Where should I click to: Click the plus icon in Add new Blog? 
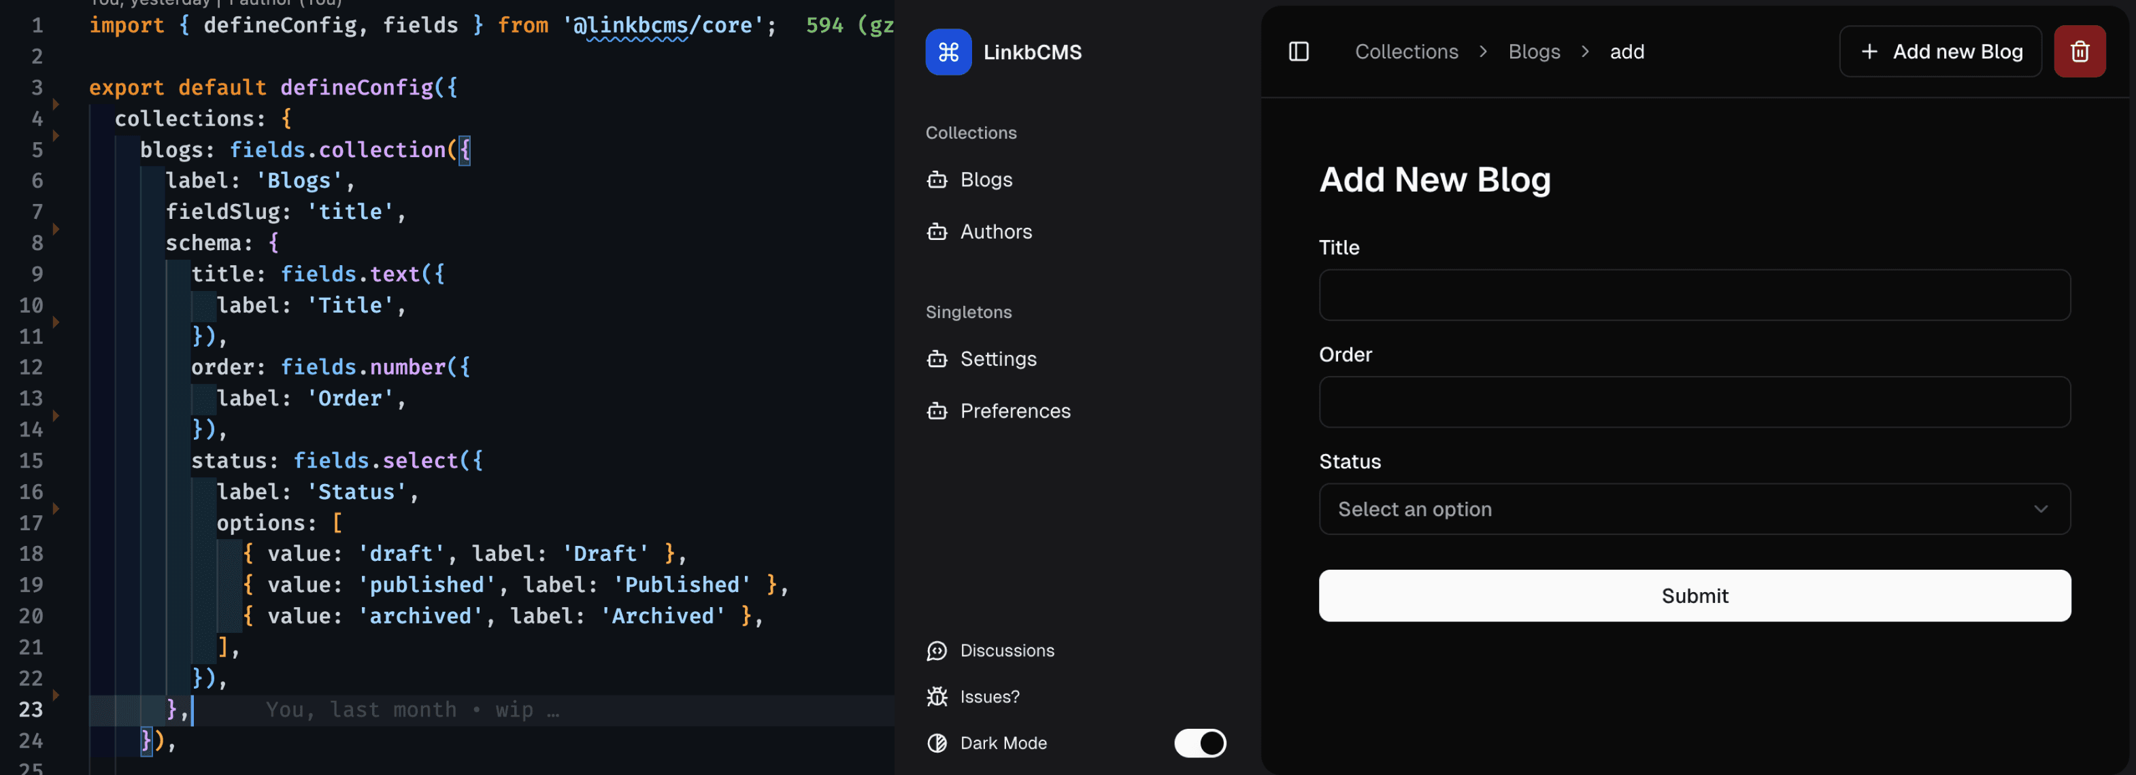point(1869,52)
